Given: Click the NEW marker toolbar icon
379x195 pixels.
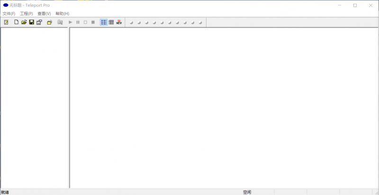Looking at the screenshot, I should (119, 22).
